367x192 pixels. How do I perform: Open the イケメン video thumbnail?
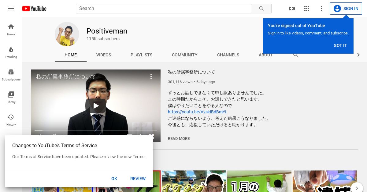click(194, 181)
